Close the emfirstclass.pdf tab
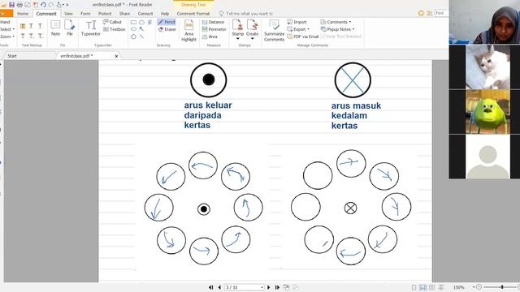This screenshot has height=292, width=520. 116,56
